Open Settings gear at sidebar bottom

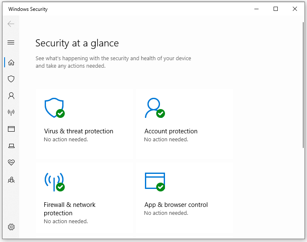coord(11,227)
